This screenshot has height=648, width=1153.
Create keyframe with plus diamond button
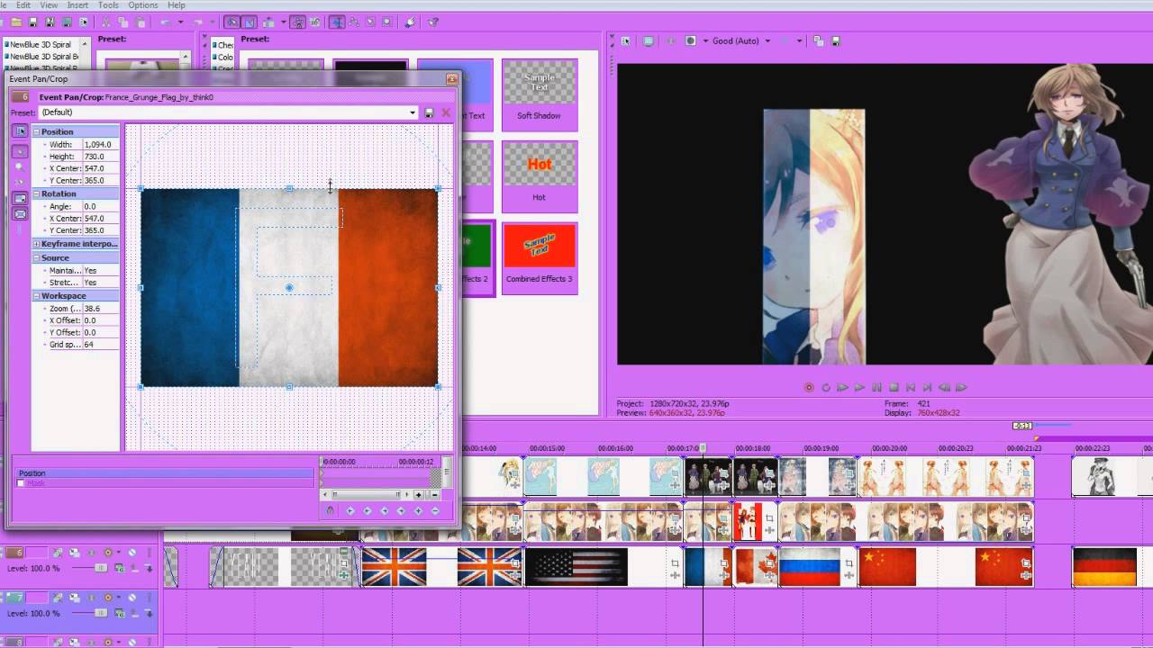[x=419, y=510]
